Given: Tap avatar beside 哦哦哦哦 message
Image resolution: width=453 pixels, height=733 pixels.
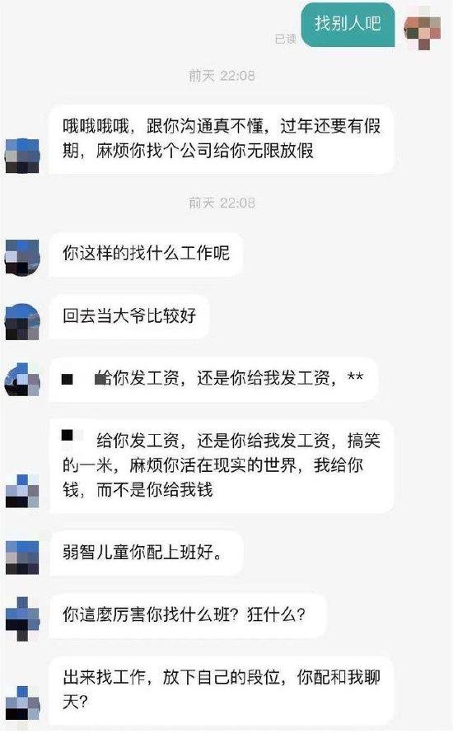Looking at the screenshot, I should [22, 156].
